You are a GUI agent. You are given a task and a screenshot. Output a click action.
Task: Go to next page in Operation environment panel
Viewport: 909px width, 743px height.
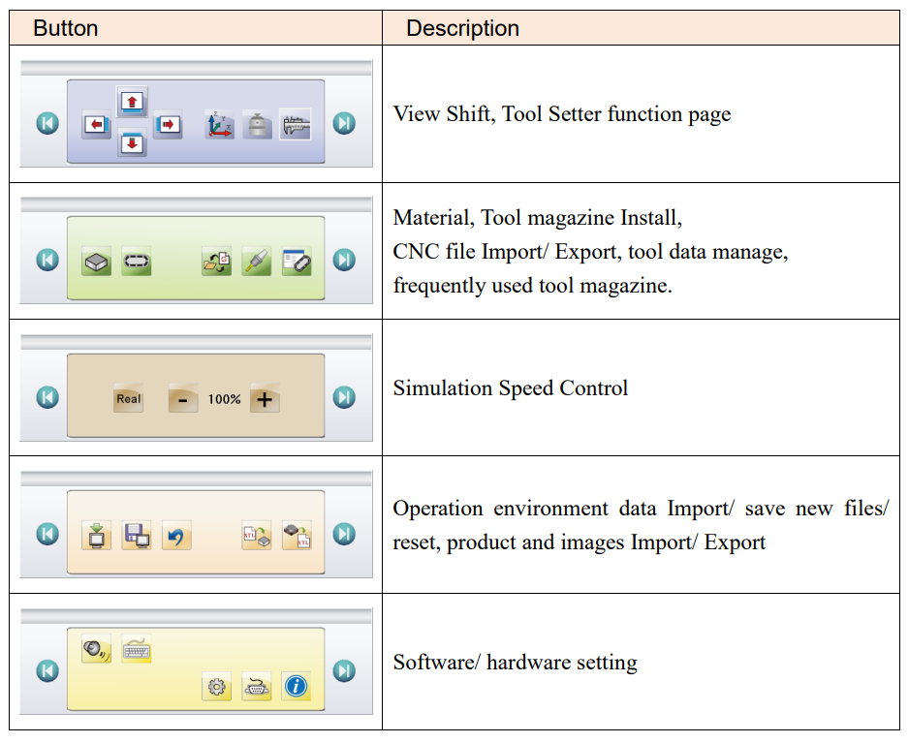pos(344,534)
